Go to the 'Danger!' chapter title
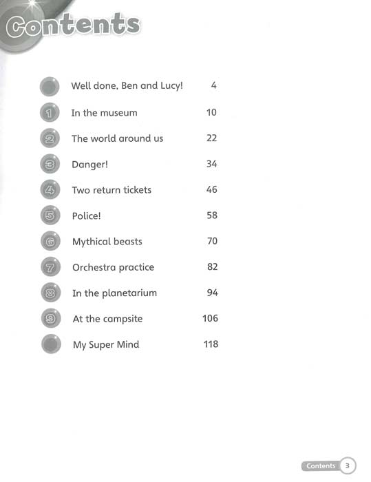This screenshot has width=371, height=482. (x=89, y=165)
